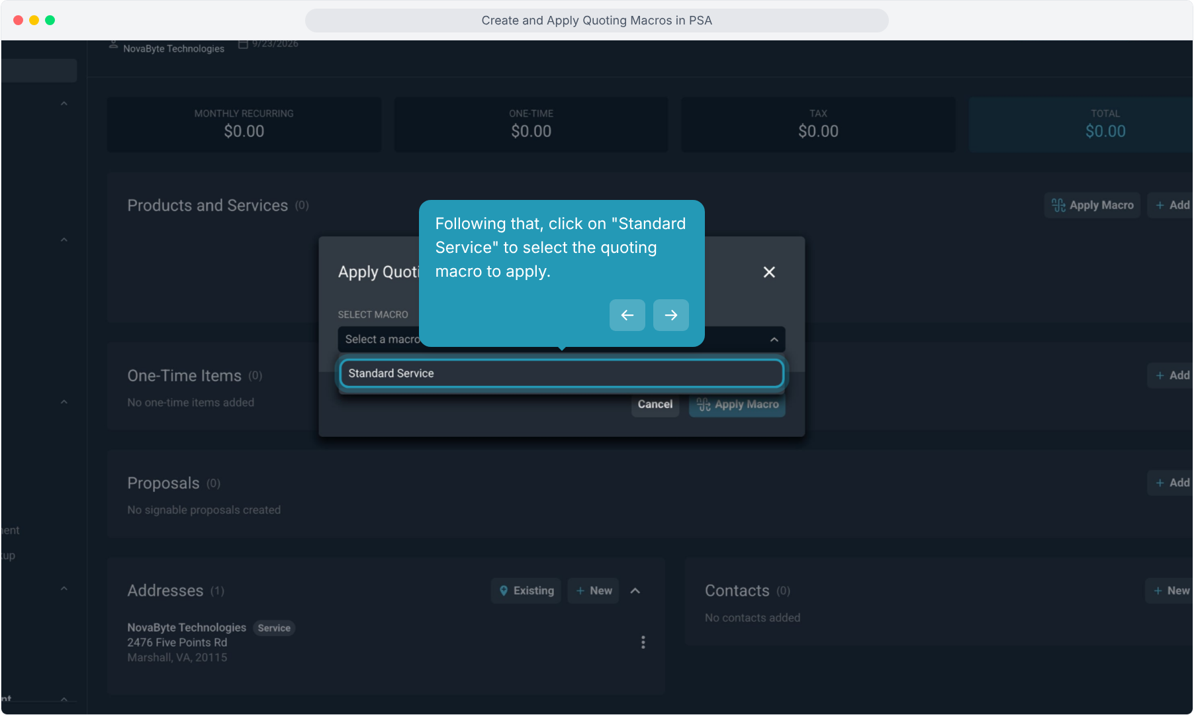The height and width of the screenshot is (715, 1194).
Task: Click the Products and Services heading
Action: (x=208, y=205)
